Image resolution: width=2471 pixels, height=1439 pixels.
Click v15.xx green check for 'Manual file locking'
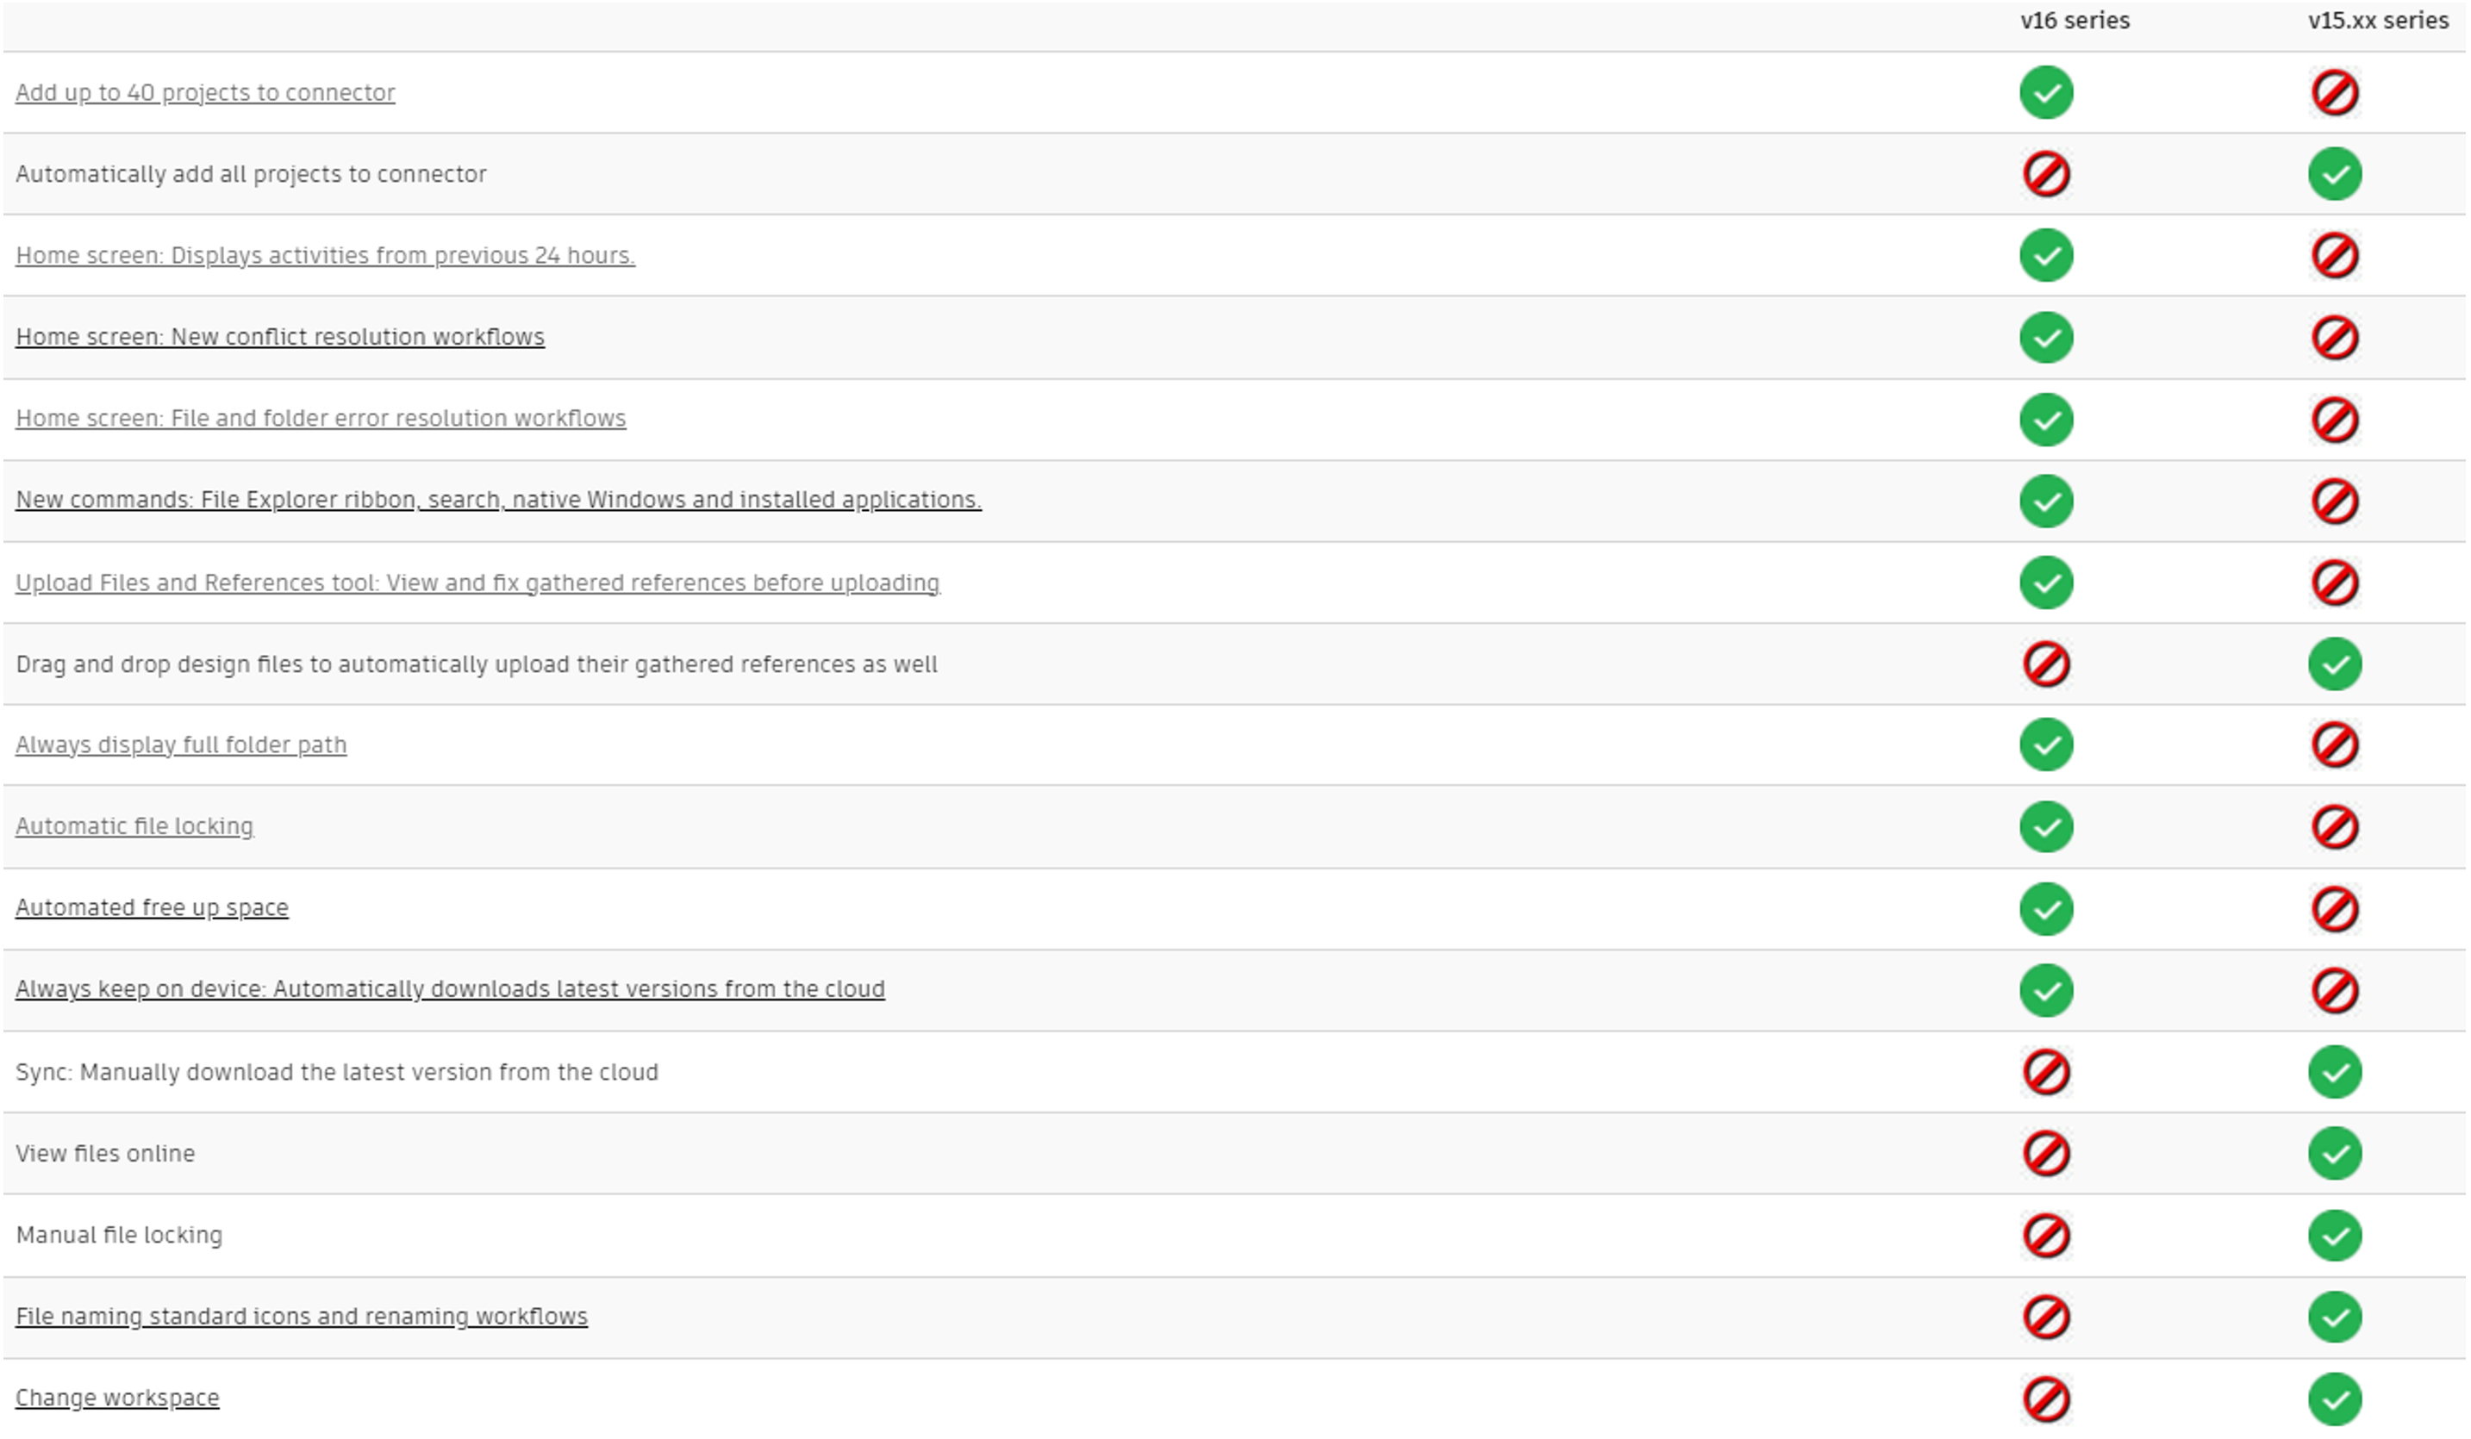pos(2335,1235)
